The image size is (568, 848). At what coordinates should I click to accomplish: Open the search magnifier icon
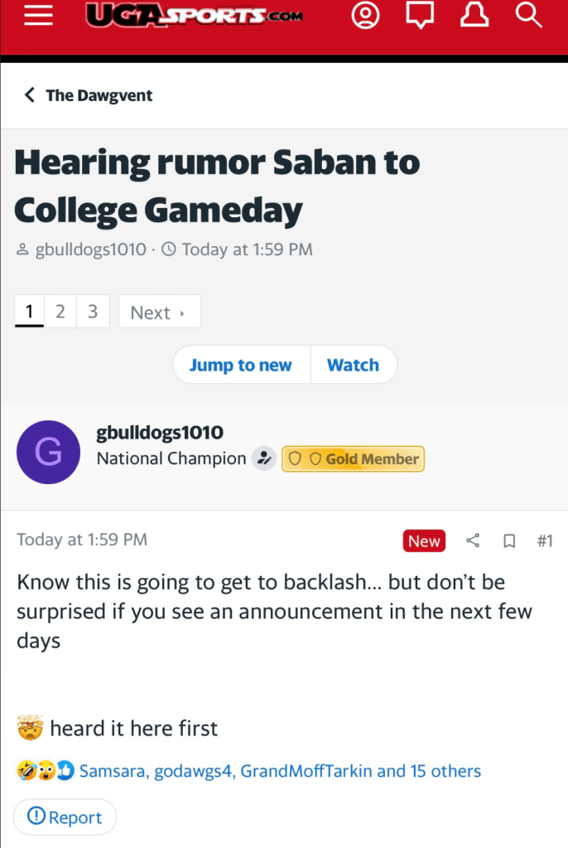[527, 16]
